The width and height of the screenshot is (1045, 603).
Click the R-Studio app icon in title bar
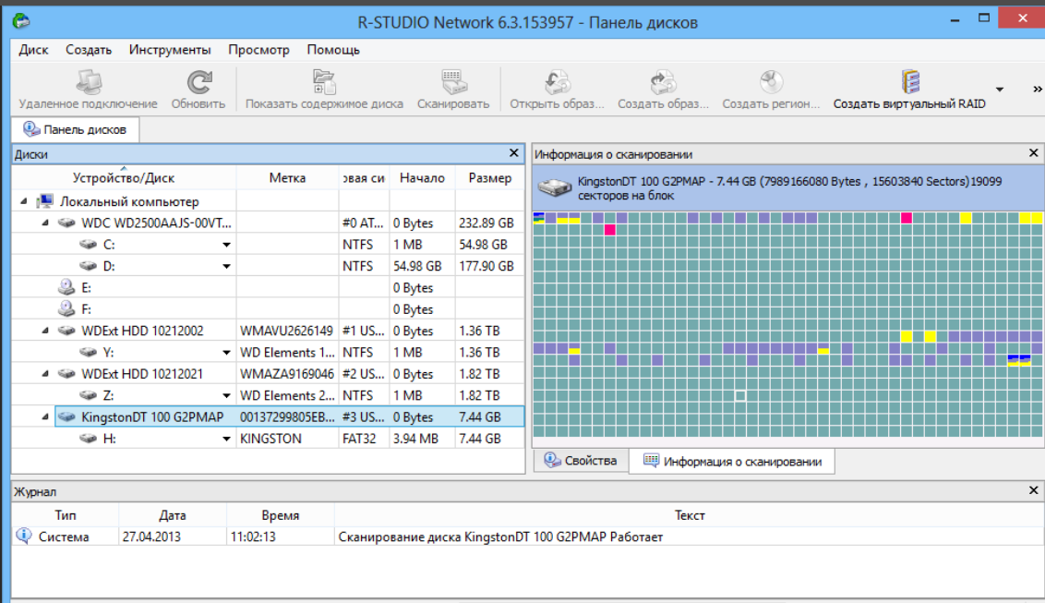point(21,21)
